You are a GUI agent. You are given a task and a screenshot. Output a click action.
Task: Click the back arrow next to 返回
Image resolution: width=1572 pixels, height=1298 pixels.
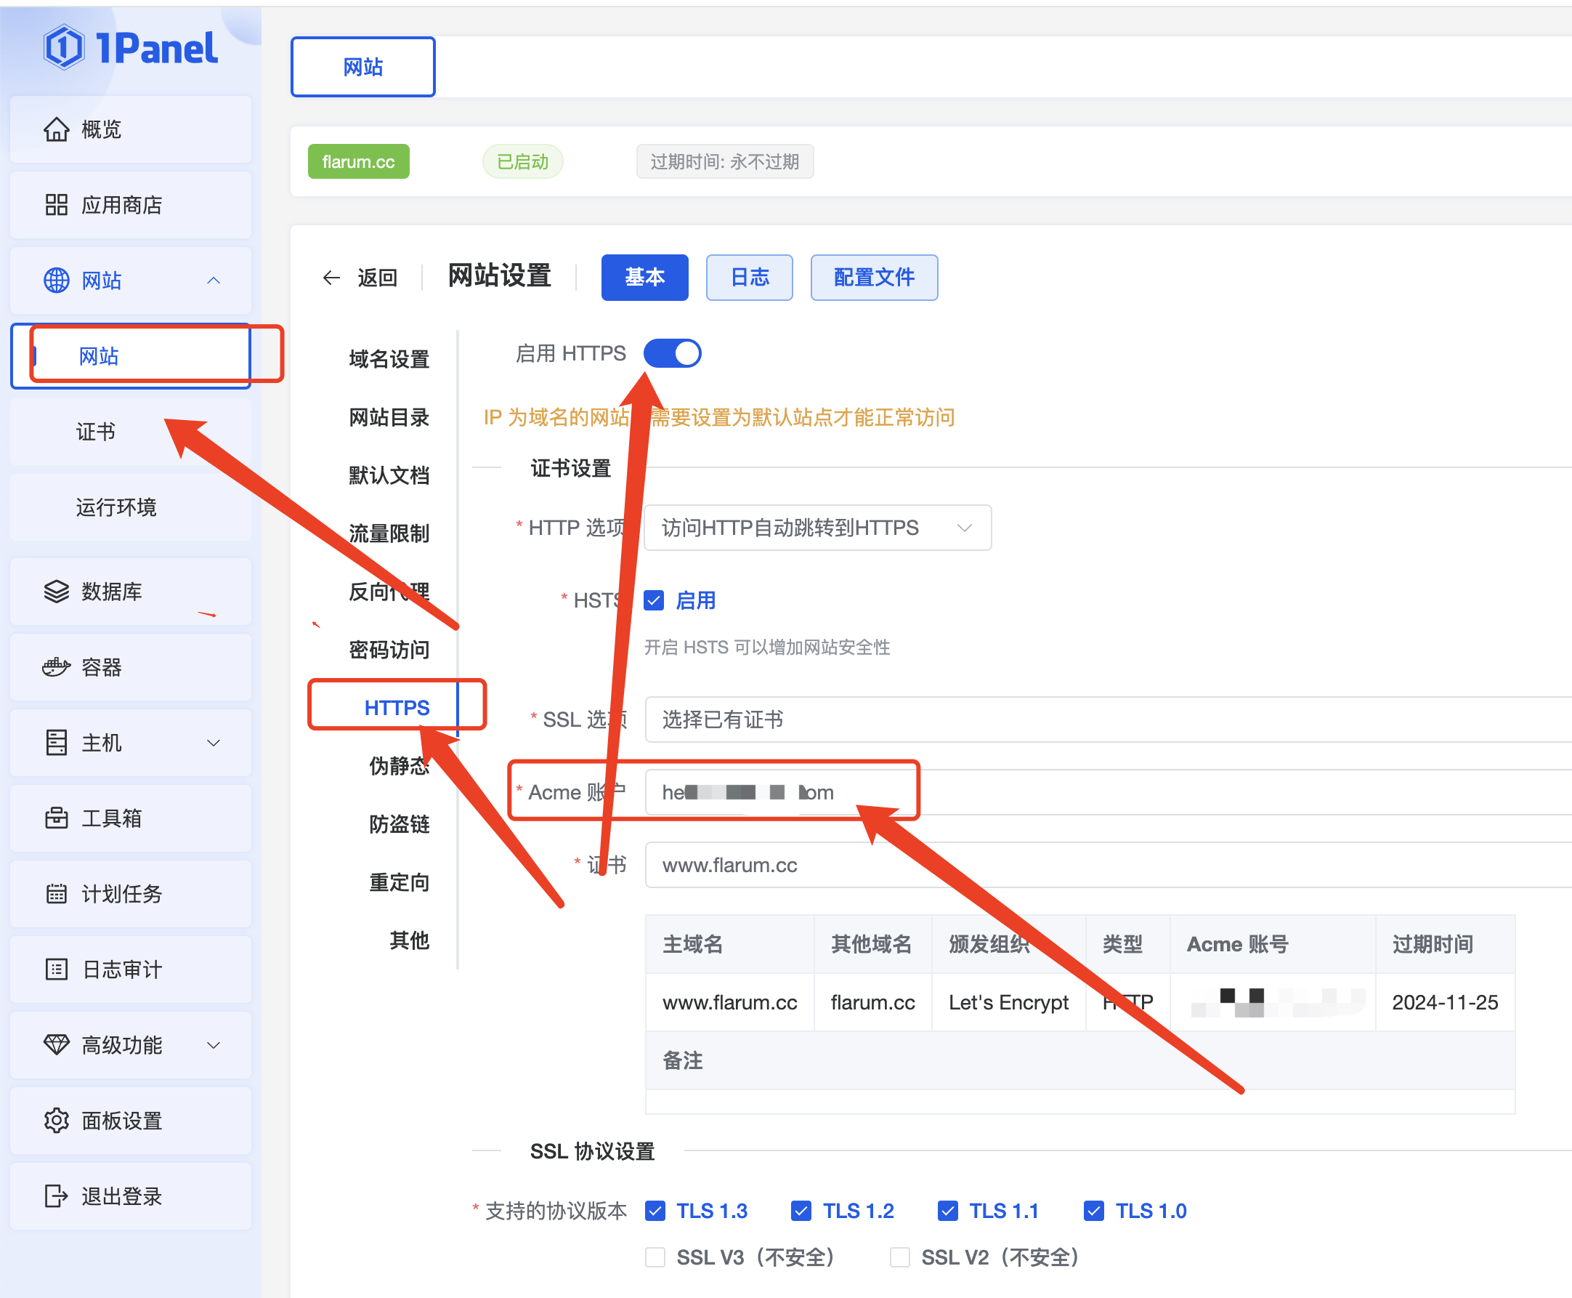(x=331, y=278)
